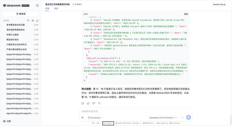Click the new workspace folder icon
Screen dimensions: 232x126
tap(37, 20)
